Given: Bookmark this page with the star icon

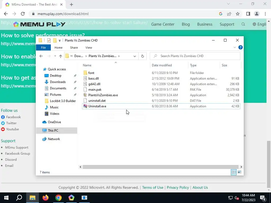Looking at the screenshot, I should coord(238,14).
